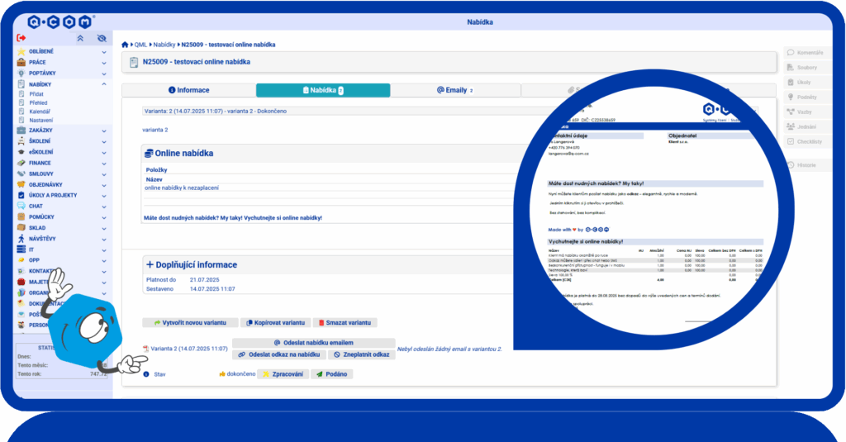
Task: Click the Pomůcky icon in sidebar
Action: point(21,216)
